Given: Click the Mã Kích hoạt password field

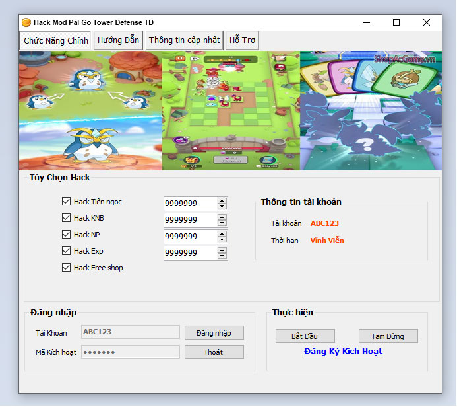Looking at the screenshot, I should point(131,351).
